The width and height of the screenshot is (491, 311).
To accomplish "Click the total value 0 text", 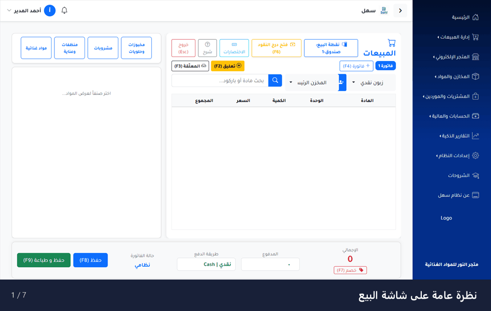I will pyautogui.click(x=350, y=259).
